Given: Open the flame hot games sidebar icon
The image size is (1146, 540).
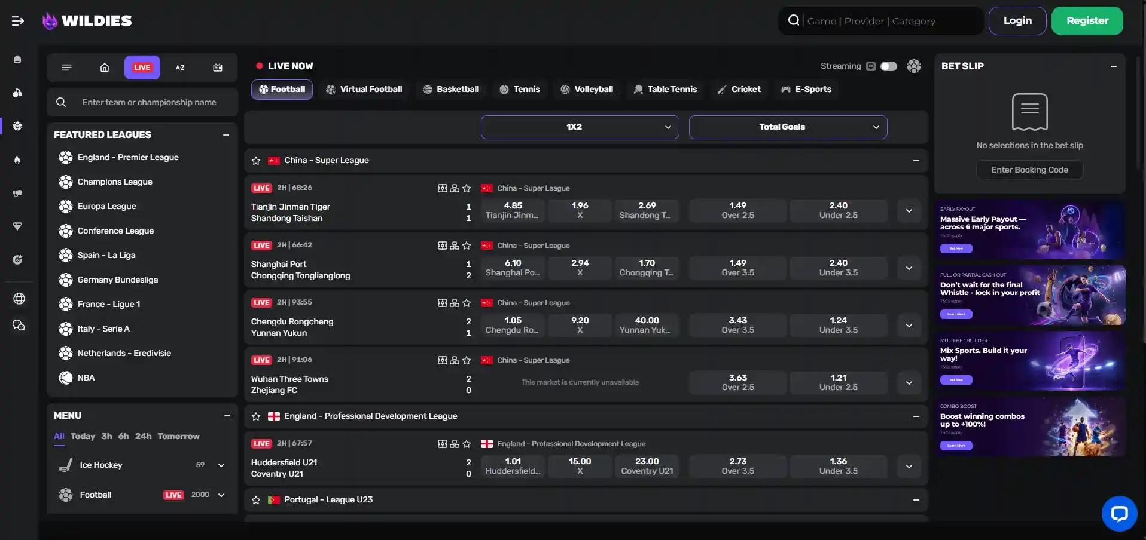Looking at the screenshot, I should [x=17, y=159].
